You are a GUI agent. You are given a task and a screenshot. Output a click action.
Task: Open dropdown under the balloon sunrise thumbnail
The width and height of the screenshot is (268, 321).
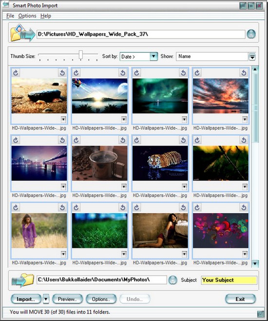click(x=124, y=120)
